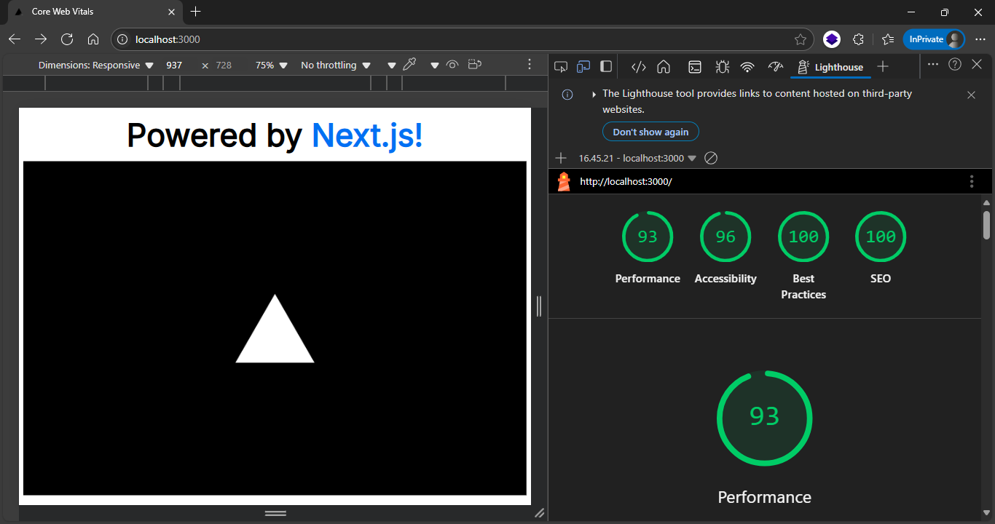995x524 pixels.
Task: Open the dropdown arrow before eye icon
Action: coord(435,65)
